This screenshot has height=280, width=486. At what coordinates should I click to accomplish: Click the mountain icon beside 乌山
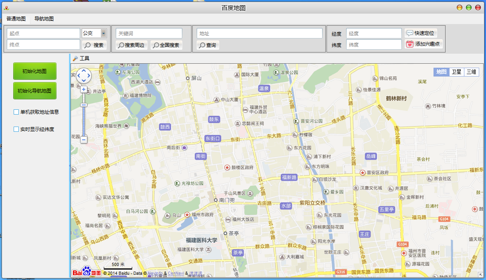(167, 215)
